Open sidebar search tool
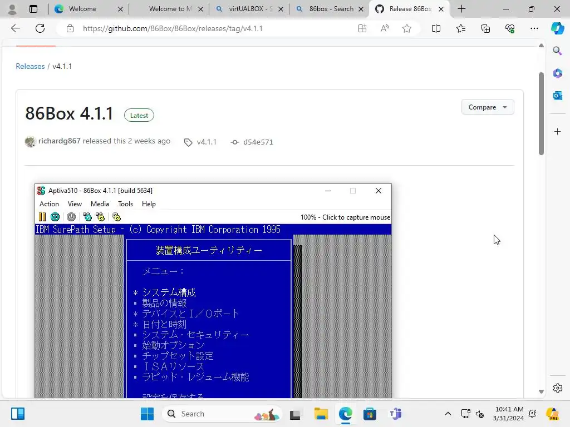This screenshot has width=570, height=427. pyautogui.click(x=557, y=51)
